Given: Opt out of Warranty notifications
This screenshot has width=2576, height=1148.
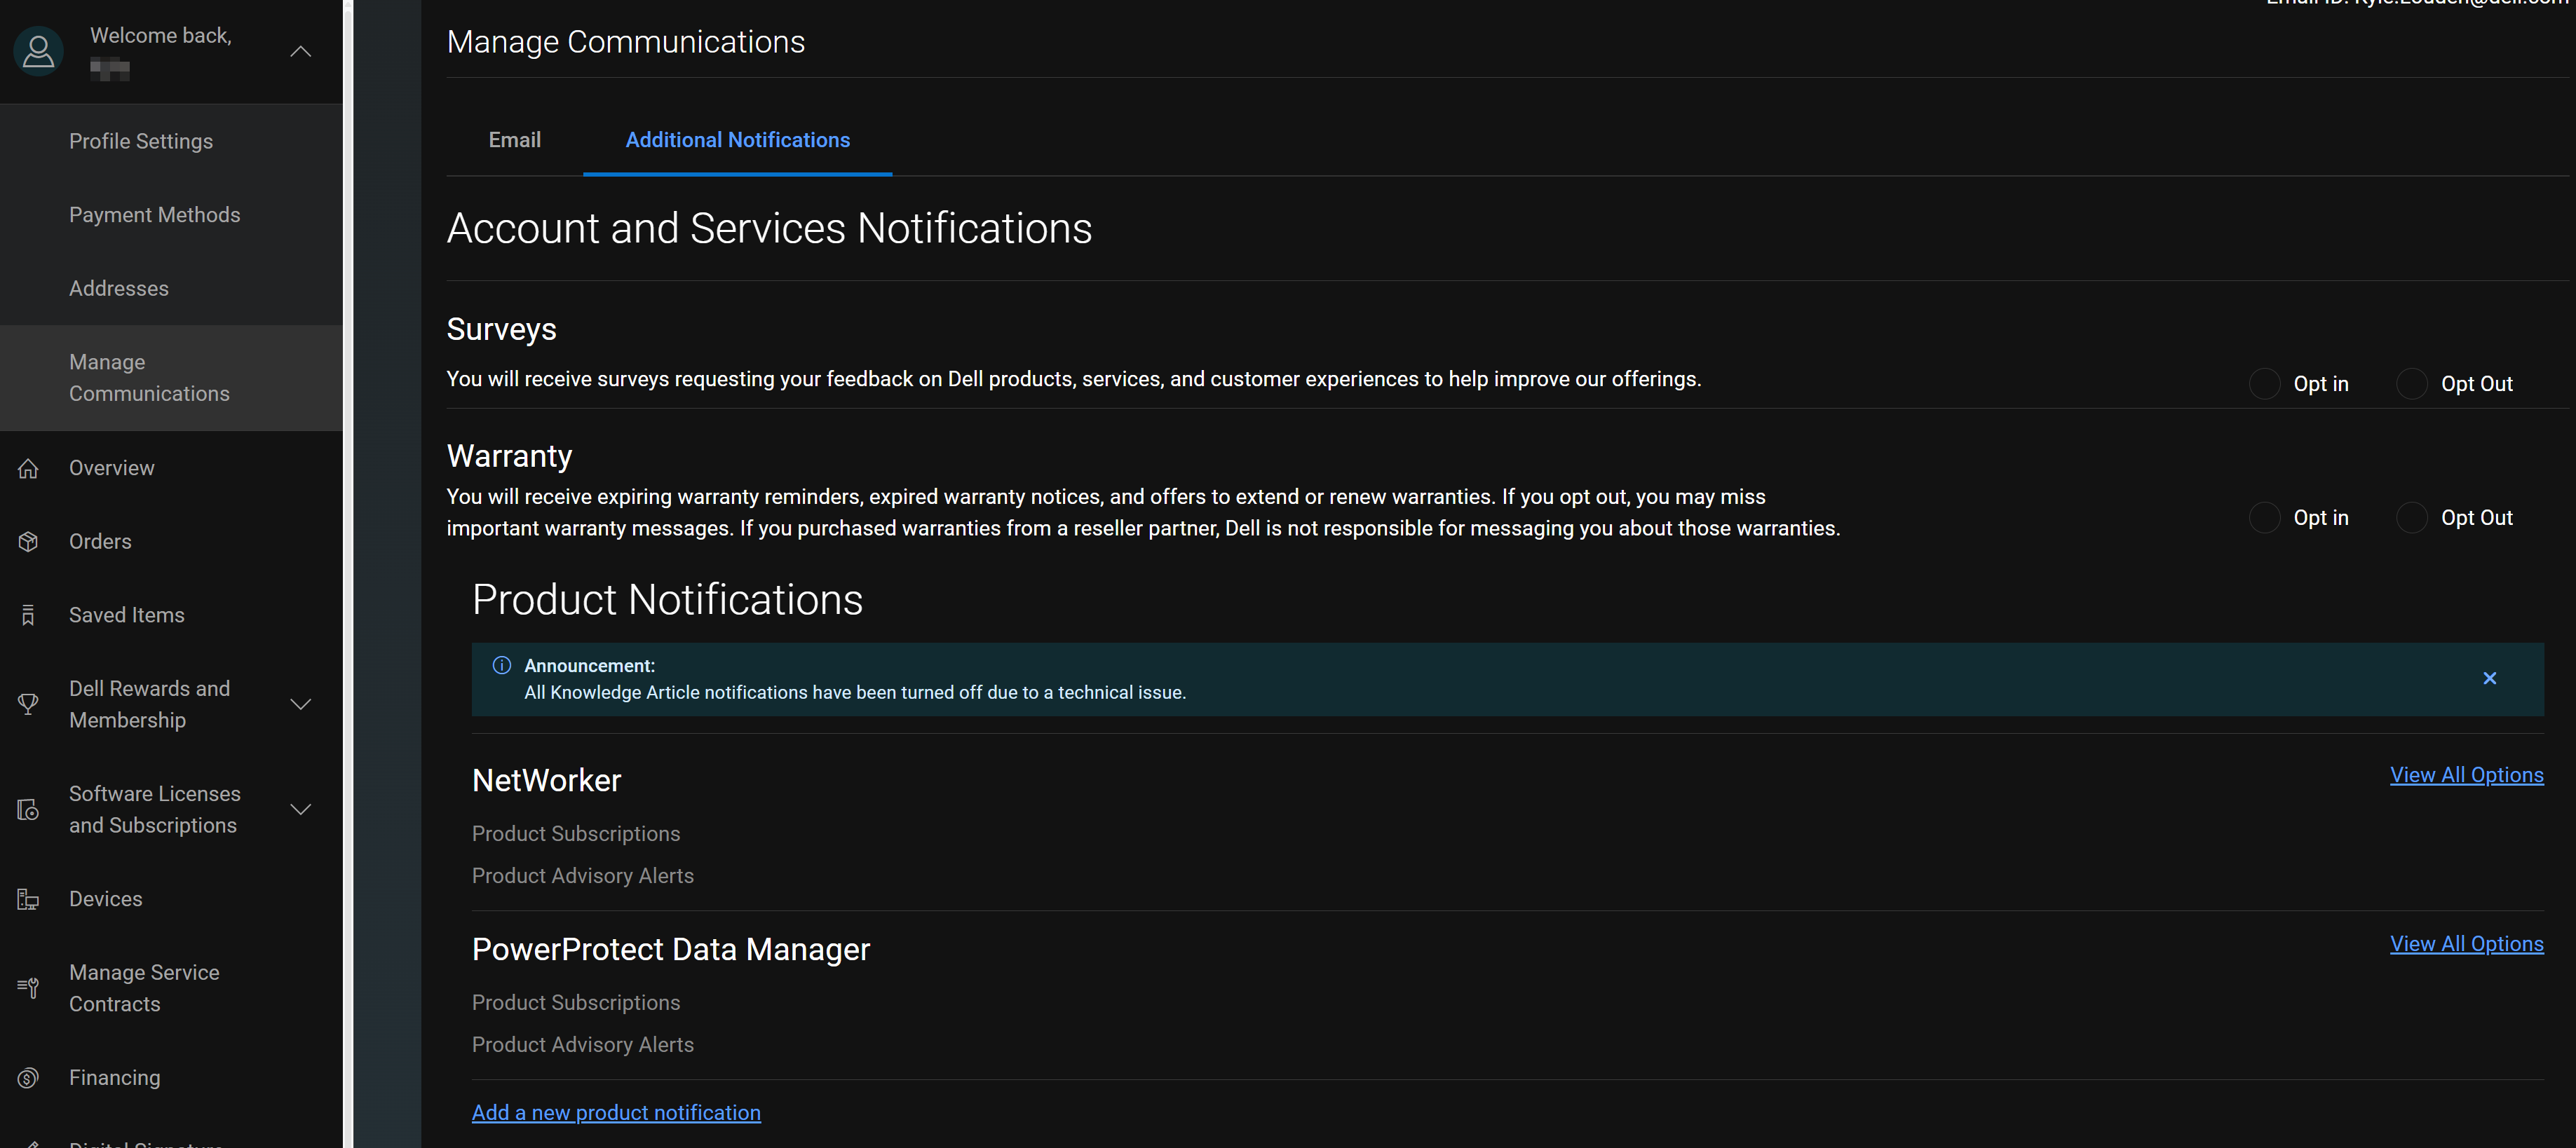Looking at the screenshot, I should coord(2412,517).
